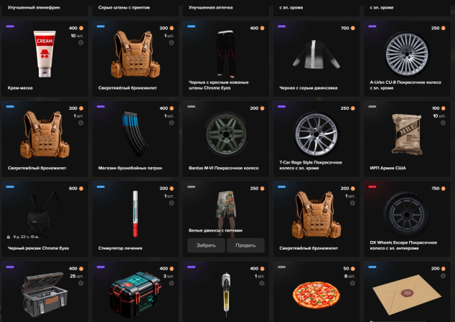Viewport: 455px width, 322px height.
Task: Select the Bardus M-VI Покрасочное колесо item
Action: tap(226, 138)
